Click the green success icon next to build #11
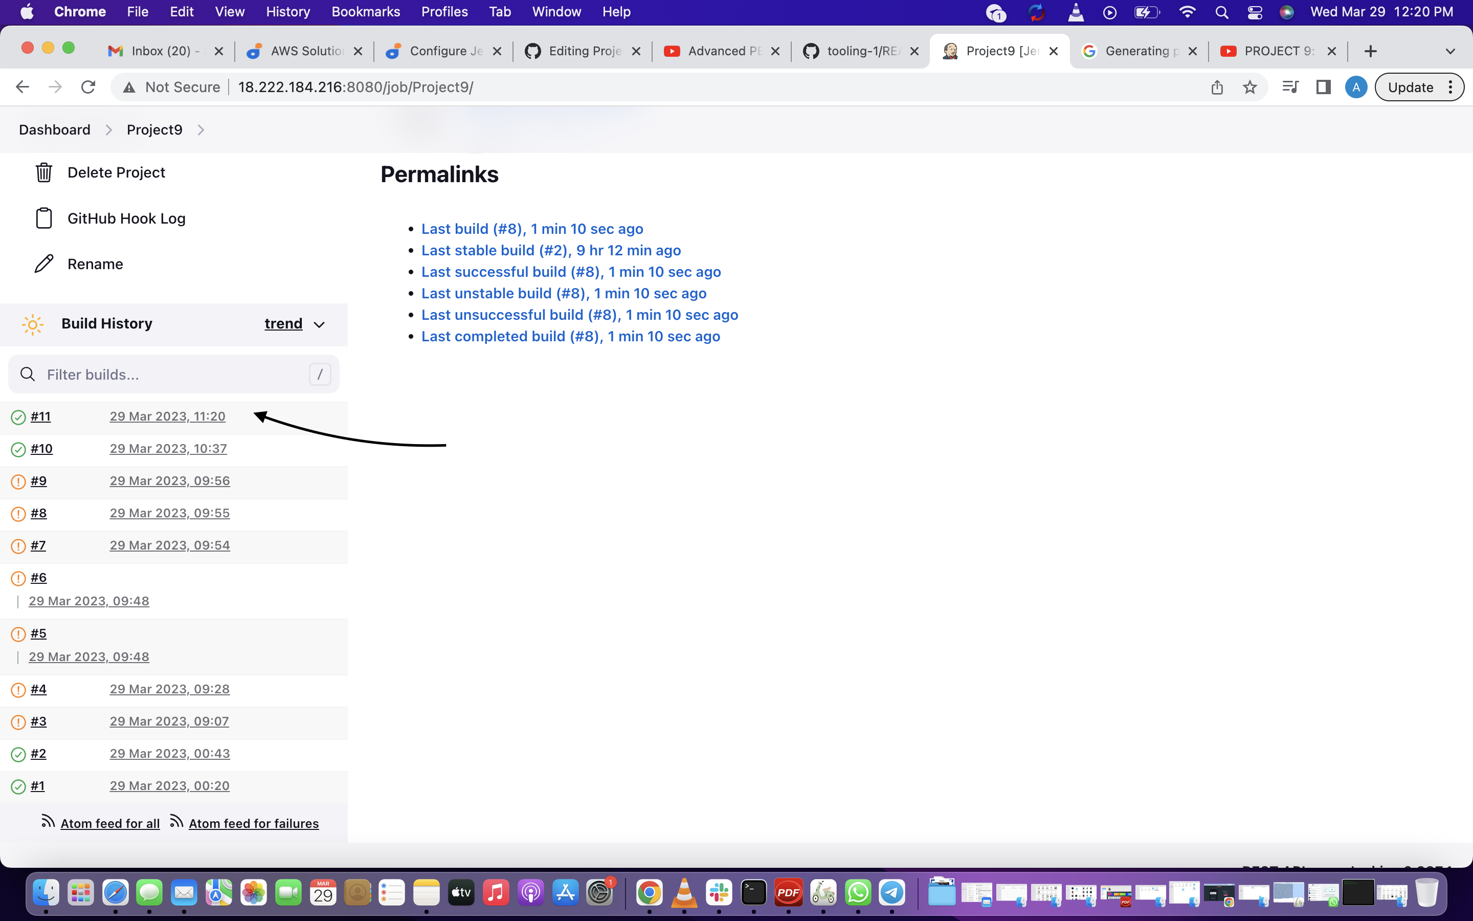 pos(17,416)
